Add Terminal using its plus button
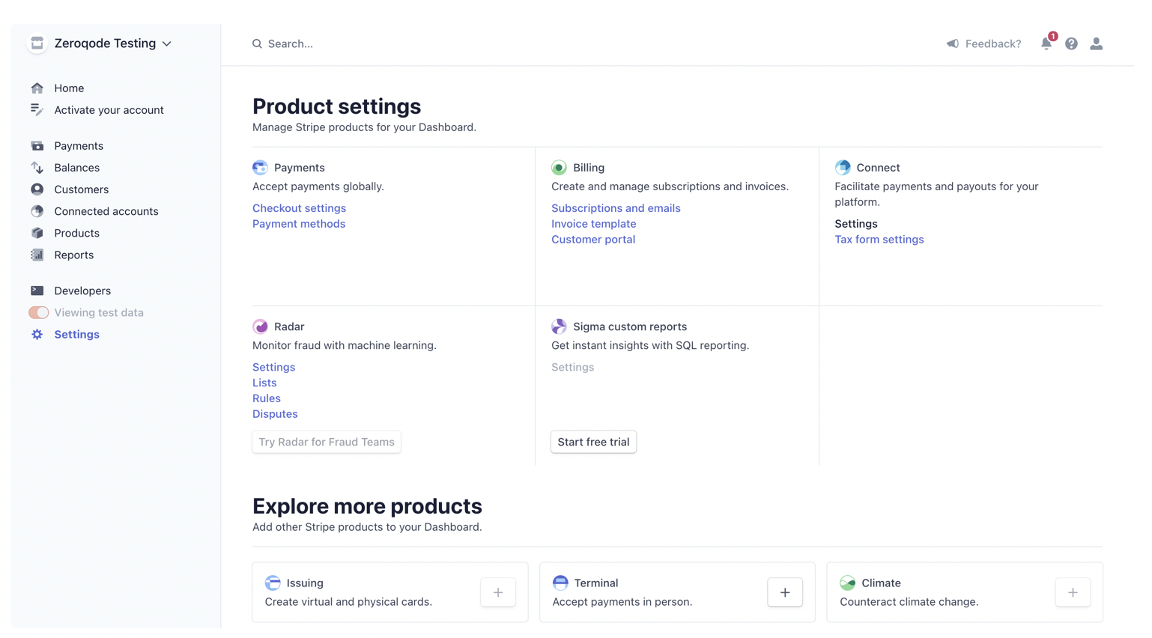This screenshot has height=638, width=1152. pos(784,592)
